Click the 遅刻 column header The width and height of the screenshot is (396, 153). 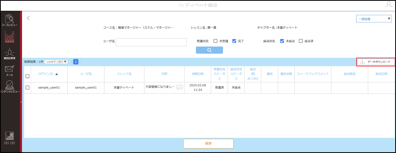point(270,74)
